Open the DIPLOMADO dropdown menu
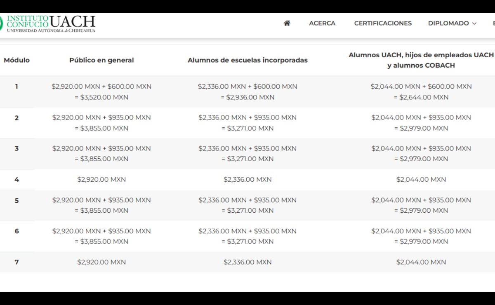This screenshot has height=305, width=495. pos(449,23)
